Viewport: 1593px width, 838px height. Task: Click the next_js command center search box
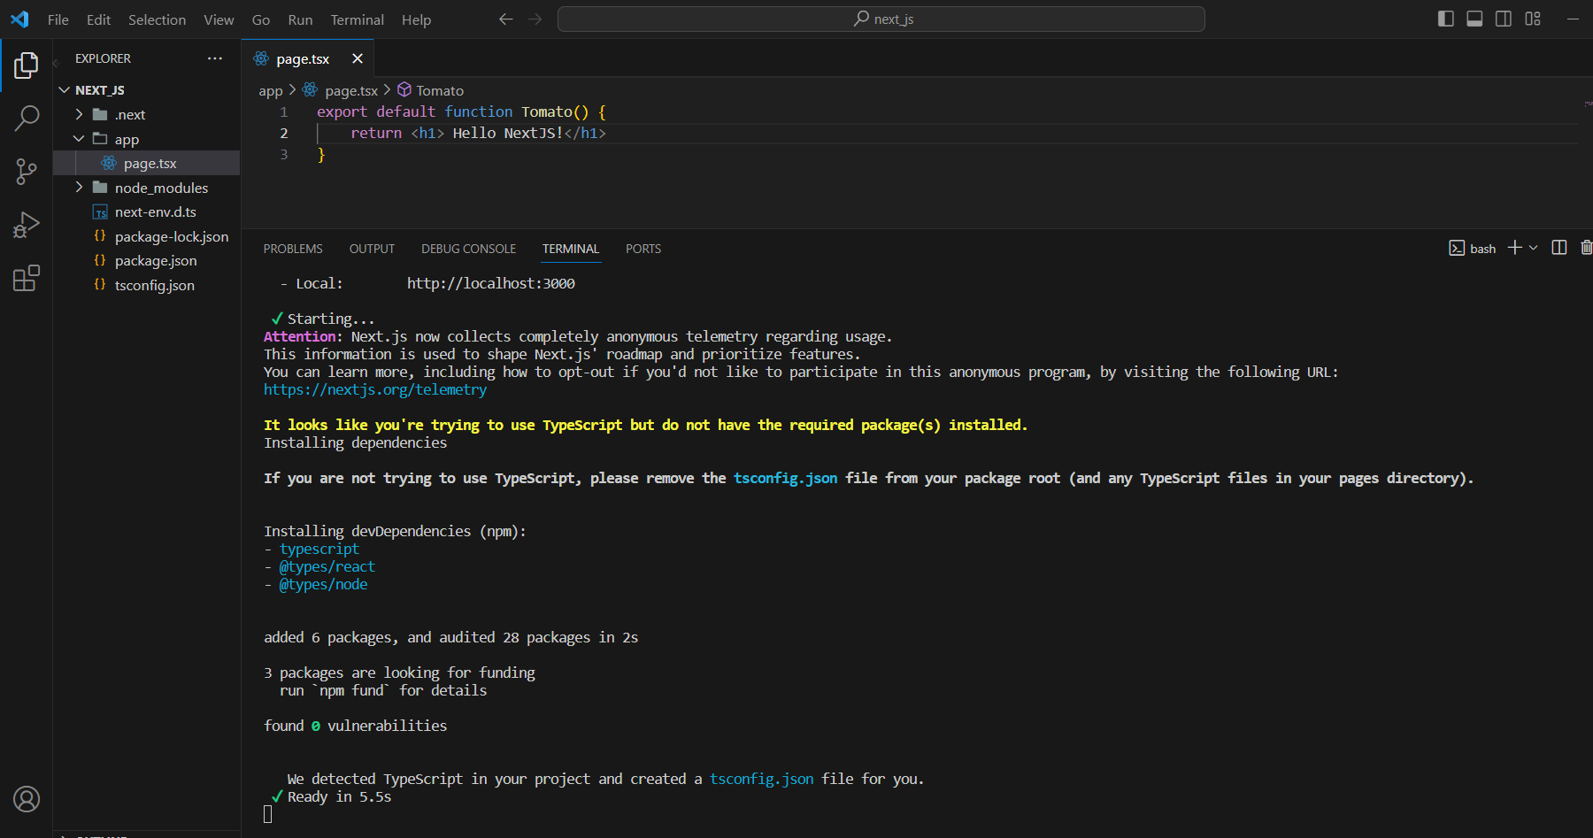[881, 19]
